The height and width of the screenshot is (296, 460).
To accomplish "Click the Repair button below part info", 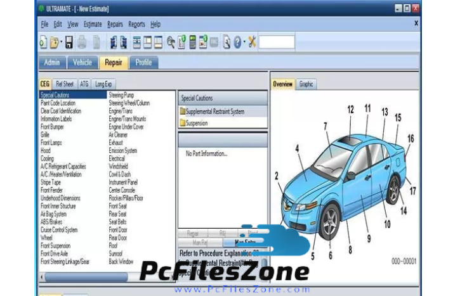I will coord(193,234).
